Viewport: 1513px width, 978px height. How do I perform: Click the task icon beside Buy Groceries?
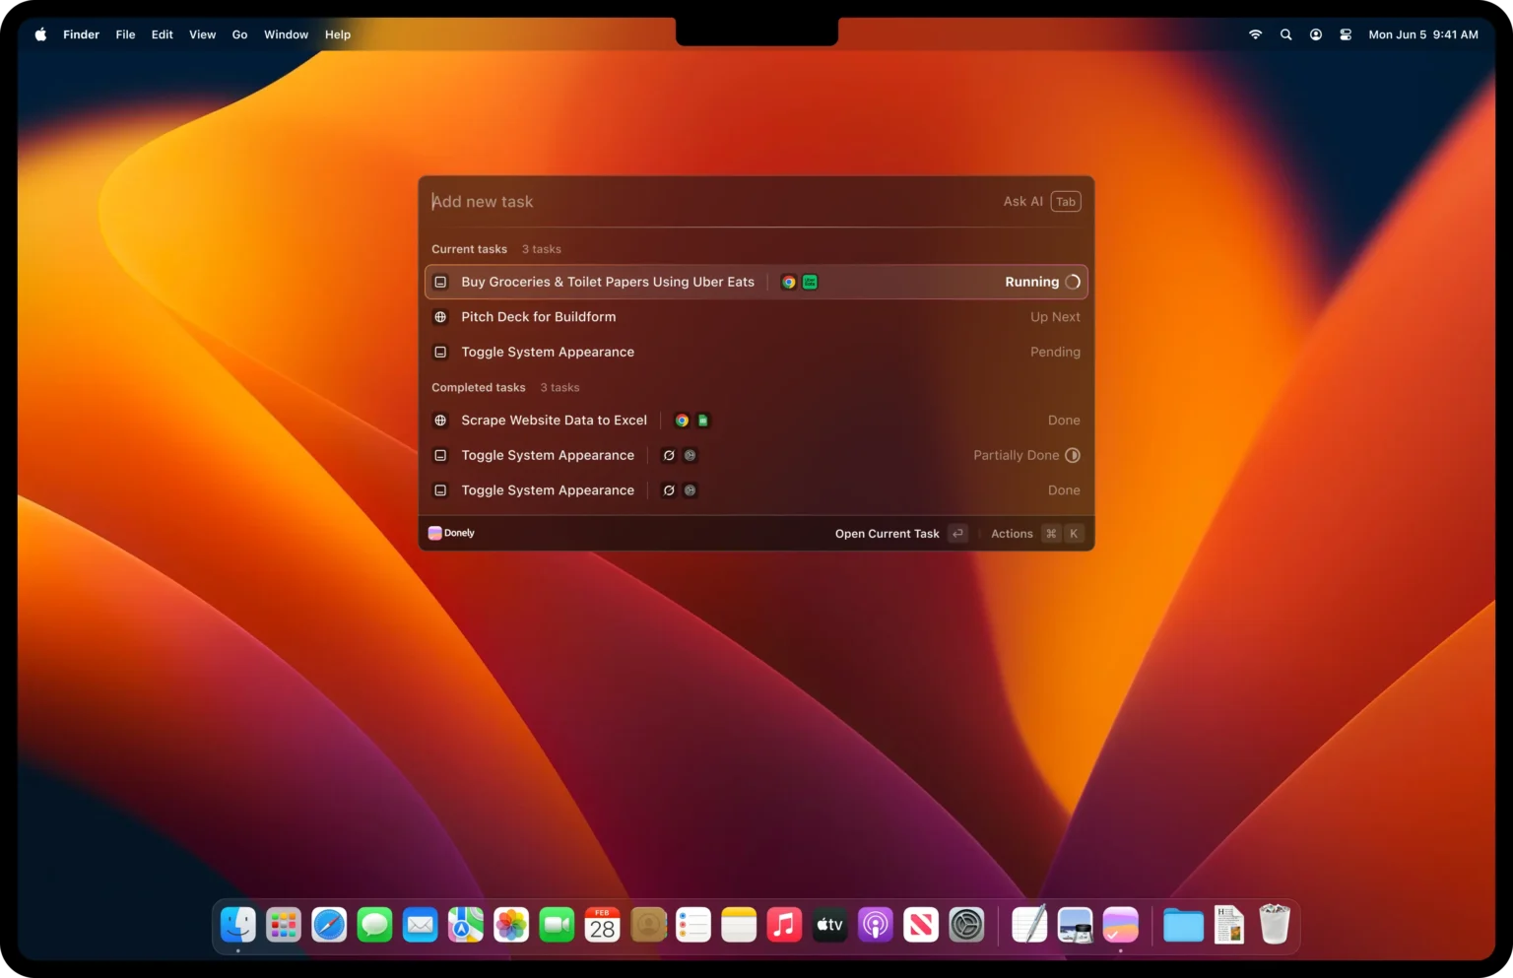tap(440, 282)
